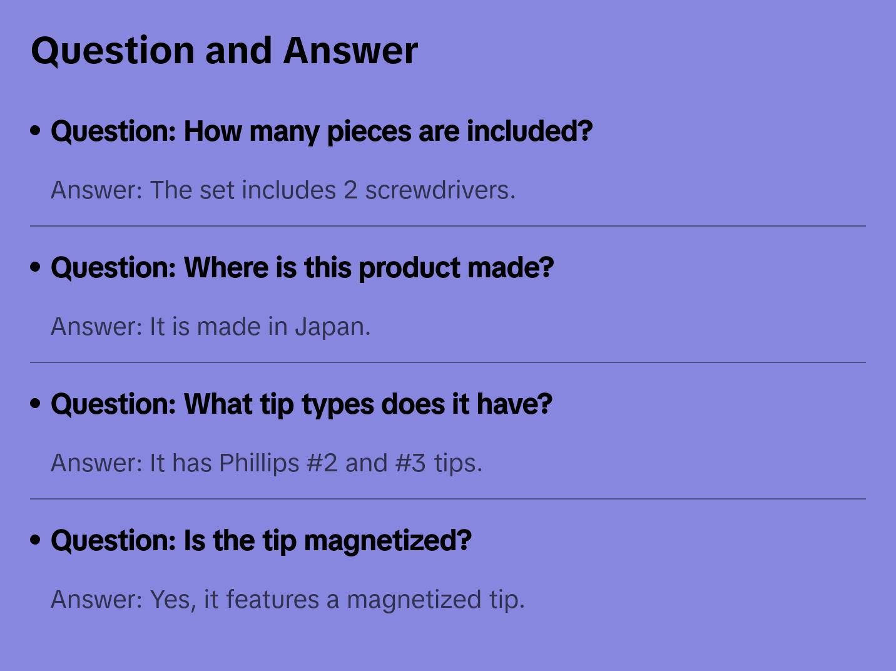
Task: Click the bullet before the tip types question
Action: click(x=36, y=404)
